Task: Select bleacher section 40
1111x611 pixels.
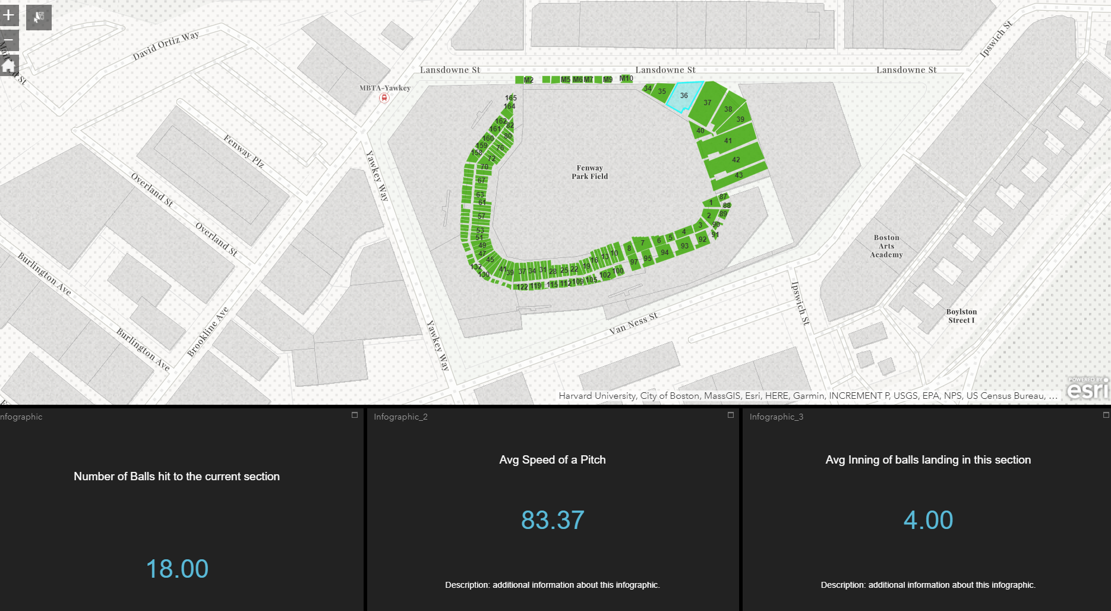Action: [700, 131]
